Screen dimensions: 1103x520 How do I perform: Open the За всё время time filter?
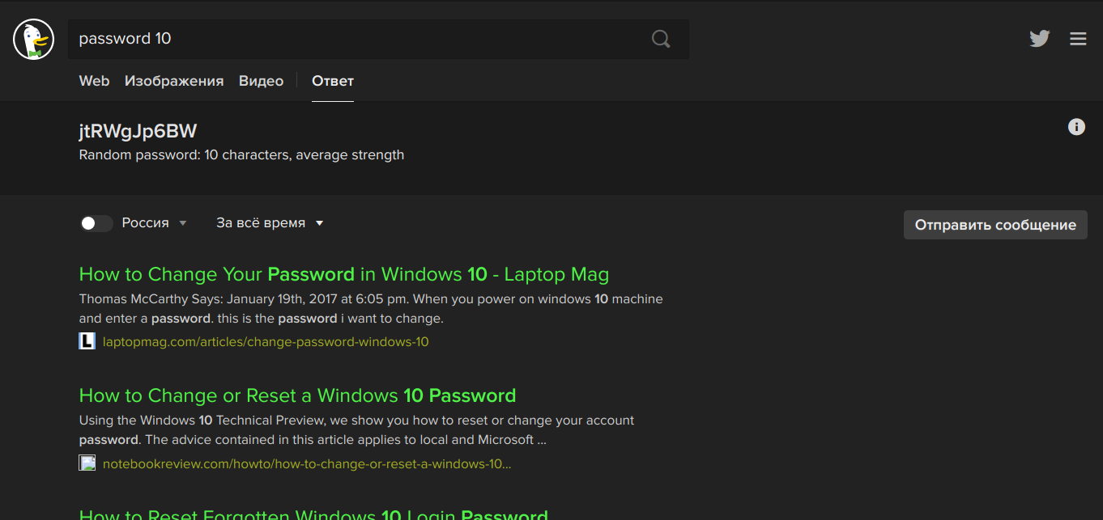(x=270, y=223)
